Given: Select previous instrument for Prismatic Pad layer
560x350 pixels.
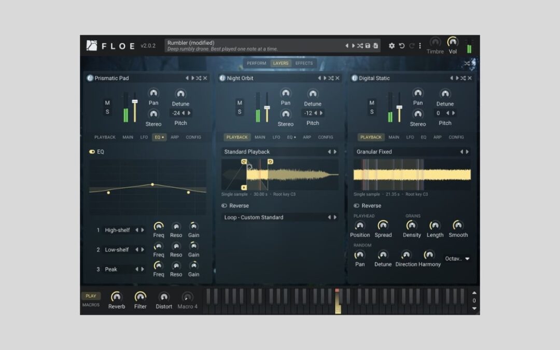Looking at the screenshot, I should (187, 78).
